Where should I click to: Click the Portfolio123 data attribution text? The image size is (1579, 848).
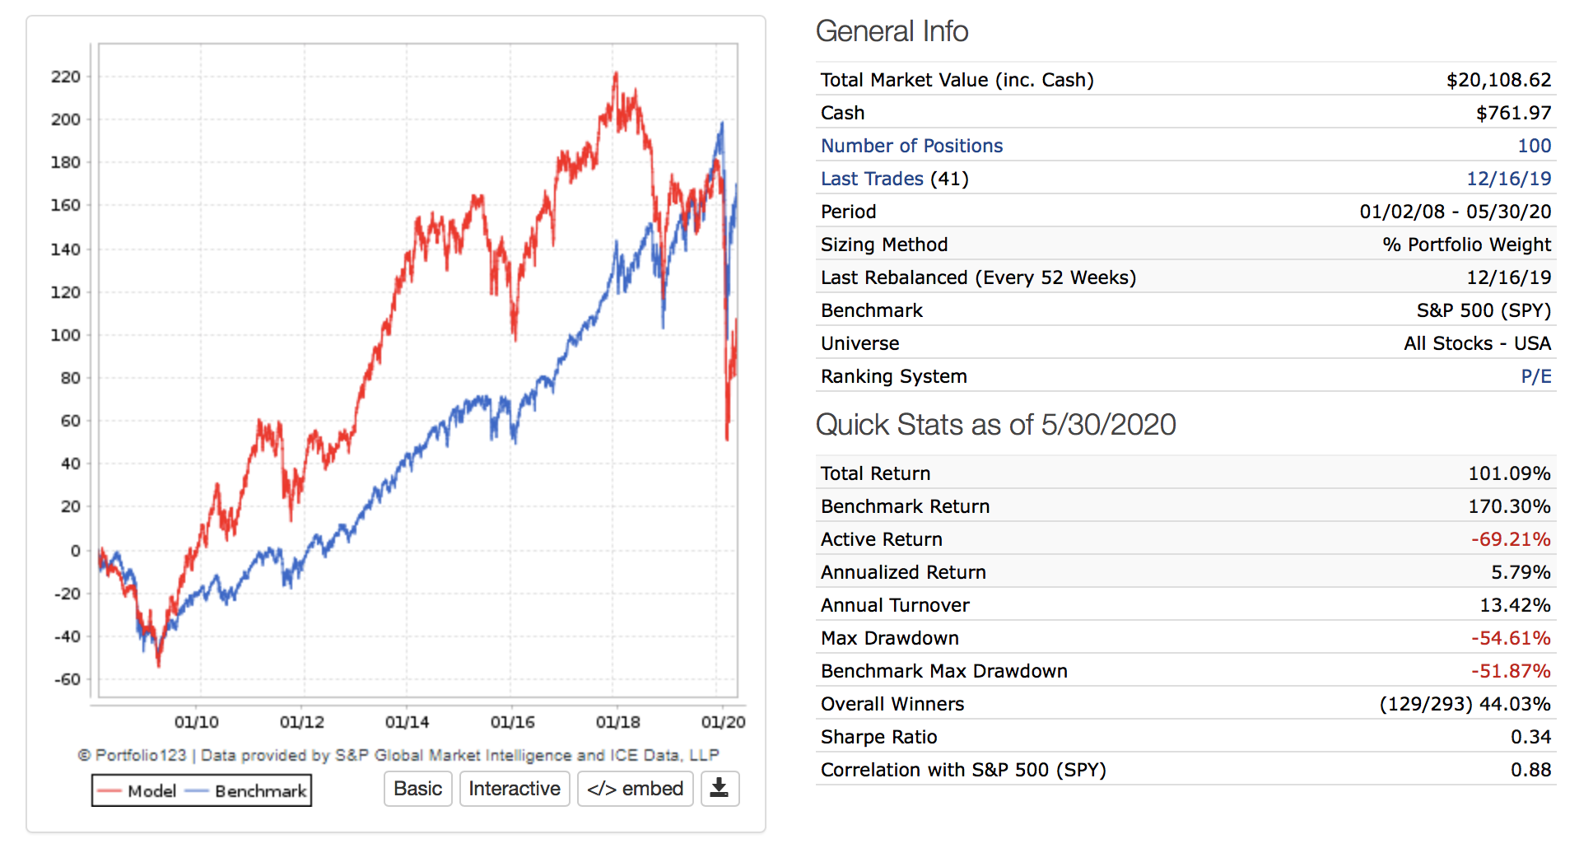[x=398, y=755]
